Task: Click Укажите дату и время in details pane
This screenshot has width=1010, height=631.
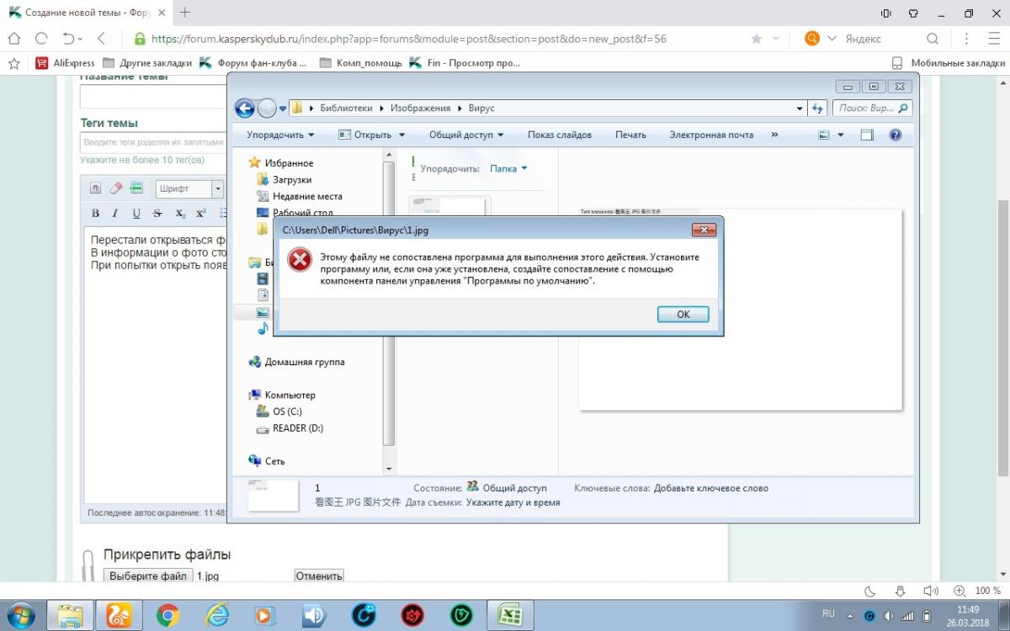Action: 513,502
